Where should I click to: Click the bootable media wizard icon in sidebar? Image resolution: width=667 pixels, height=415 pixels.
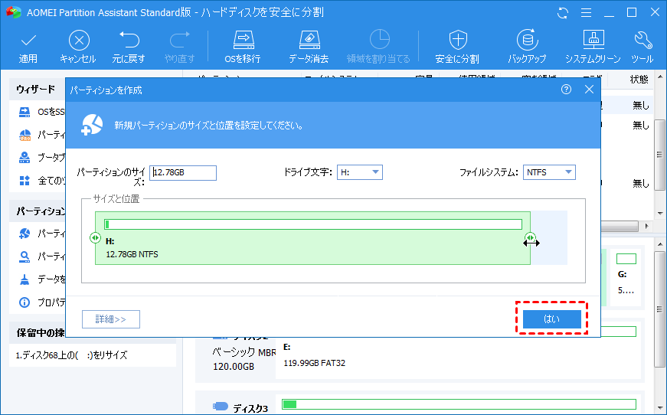point(25,158)
